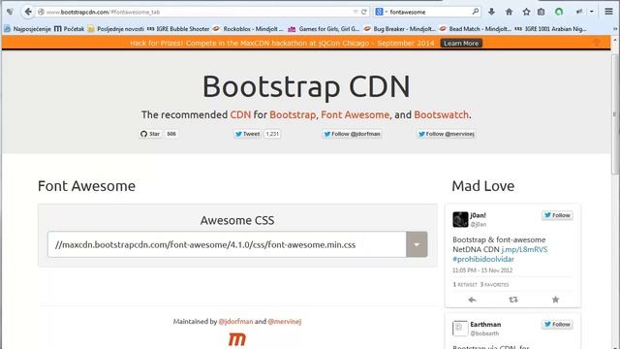Open the Google search engine selector icon
Image resolution: width=620 pixels, height=349 pixels.
click(379, 12)
